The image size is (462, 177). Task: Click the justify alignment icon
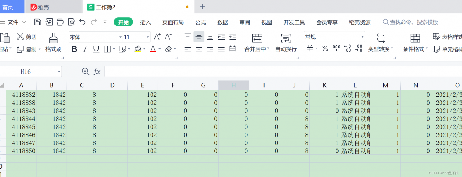coord(221,48)
